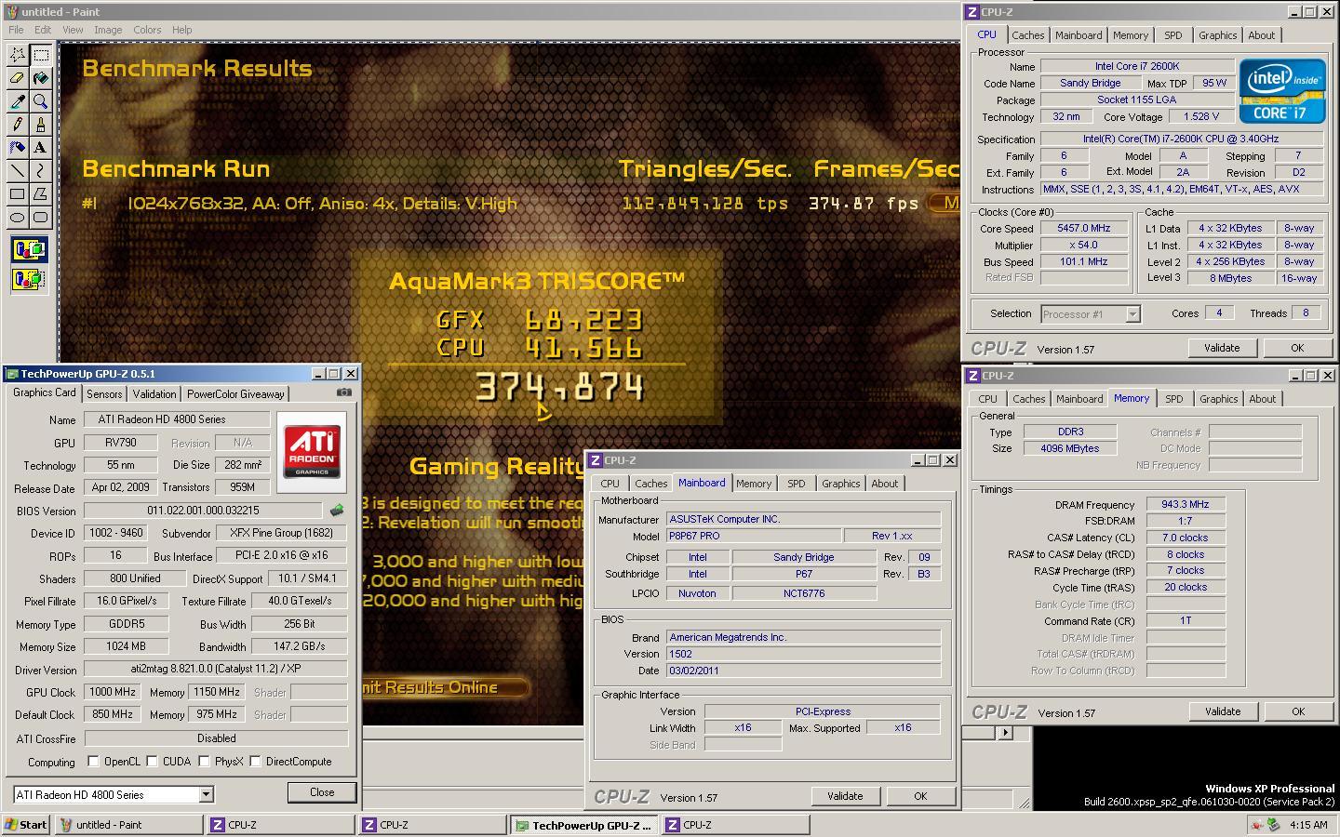This screenshot has width=1340, height=837.
Task: Open the Paint Help menu
Action: pos(182,30)
